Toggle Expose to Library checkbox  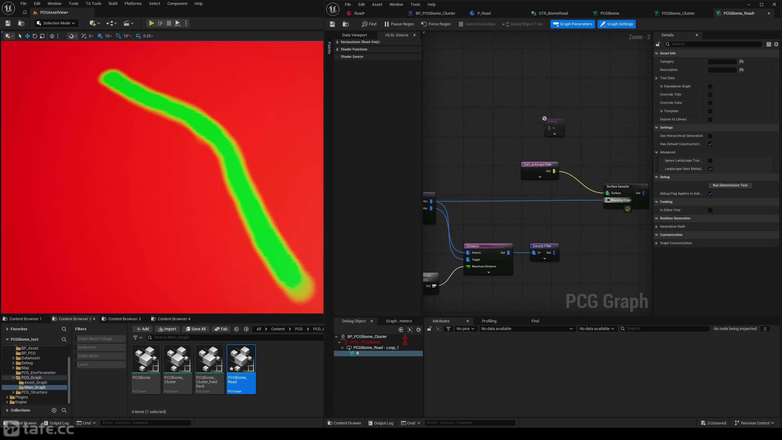tap(710, 119)
